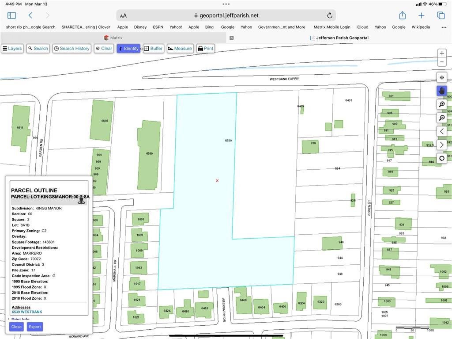
Task: Go to previous map extent
Action: pyautogui.click(x=441, y=131)
